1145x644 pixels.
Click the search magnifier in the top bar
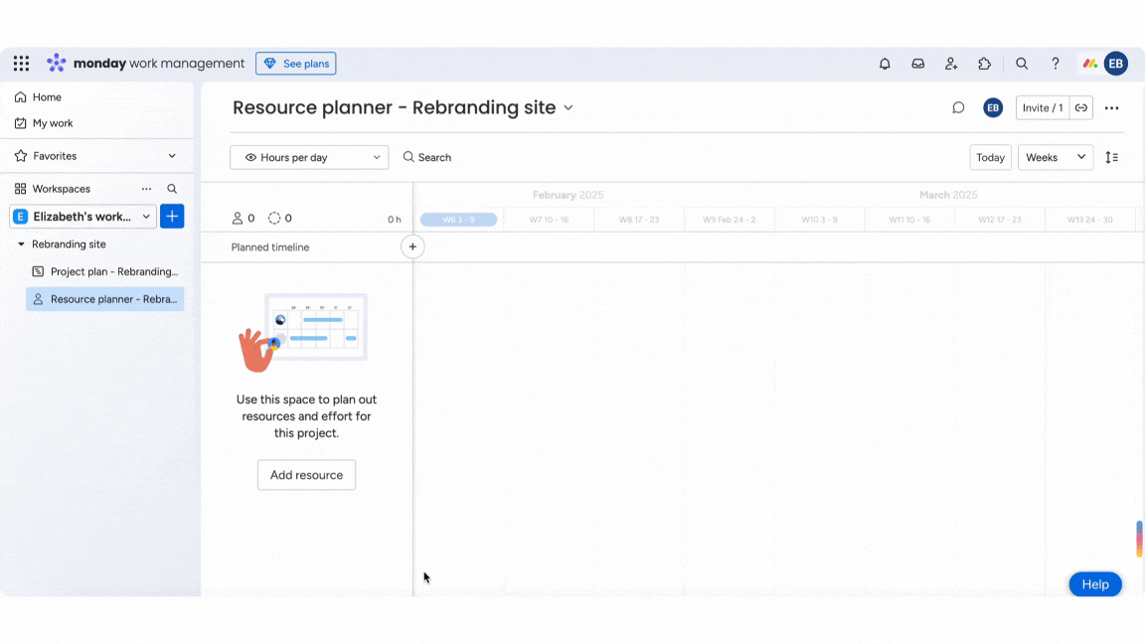pos(1022,63)
